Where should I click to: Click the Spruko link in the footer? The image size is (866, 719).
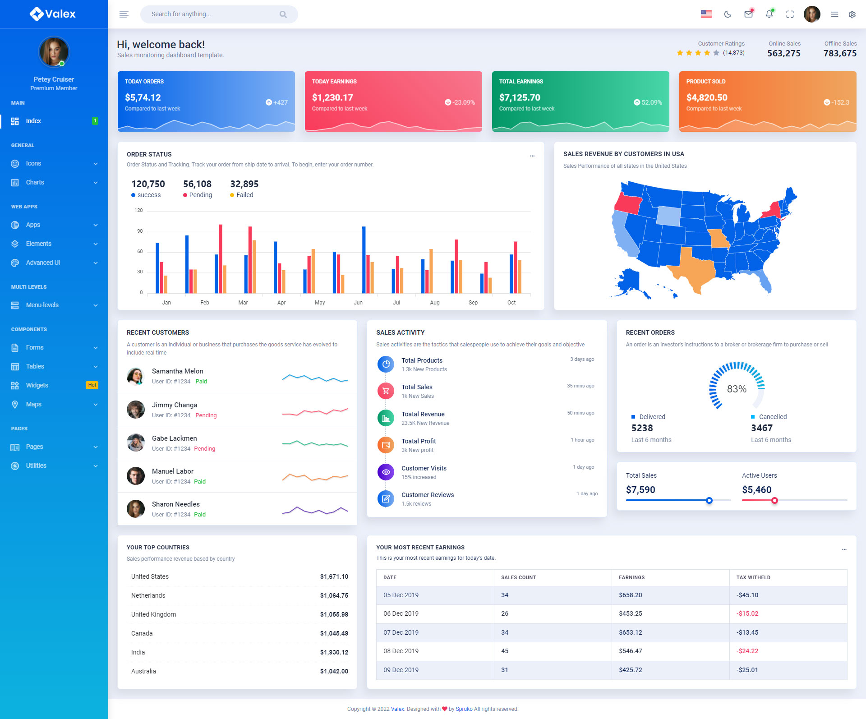pyautogui.click(x=464, y=709)
